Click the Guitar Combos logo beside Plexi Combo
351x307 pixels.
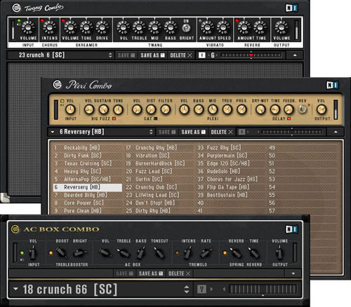(x=57, y=85)
